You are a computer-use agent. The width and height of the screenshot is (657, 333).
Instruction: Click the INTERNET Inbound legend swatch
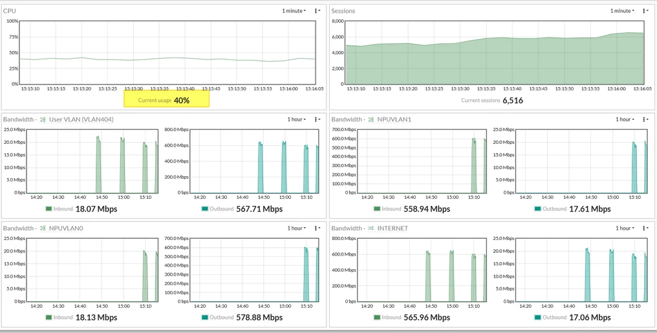tap(377, 318)
